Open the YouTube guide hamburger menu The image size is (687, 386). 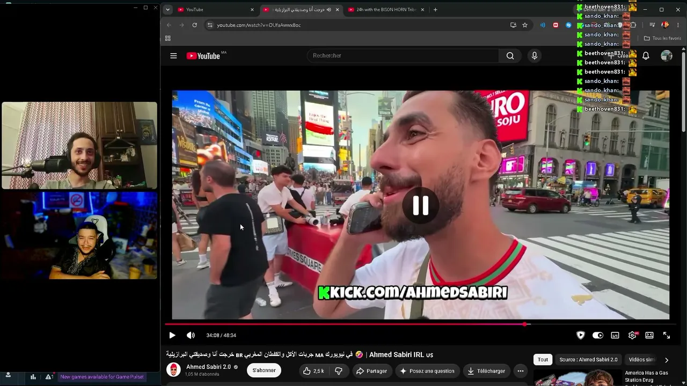coord(173,56)
